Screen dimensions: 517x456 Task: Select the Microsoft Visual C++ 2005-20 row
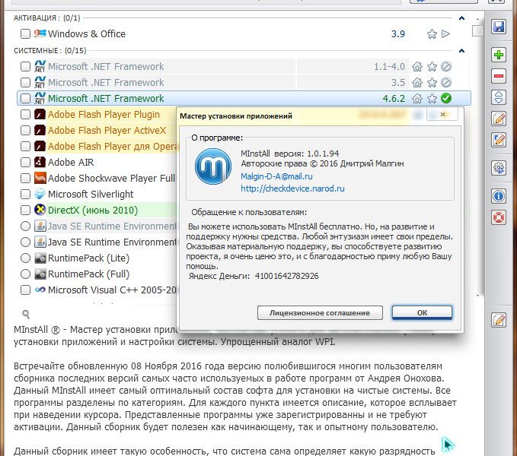click(98, 290)
